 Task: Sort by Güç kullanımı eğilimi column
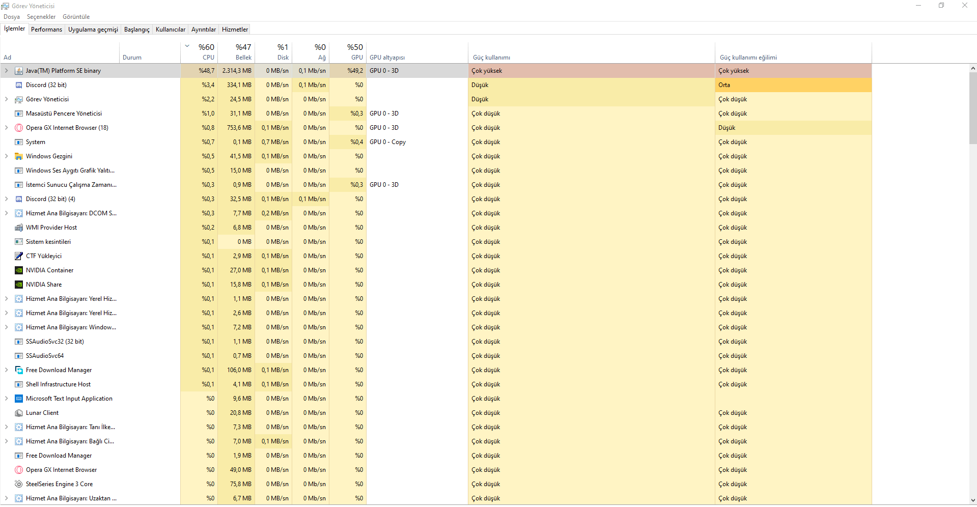[793, 52]
